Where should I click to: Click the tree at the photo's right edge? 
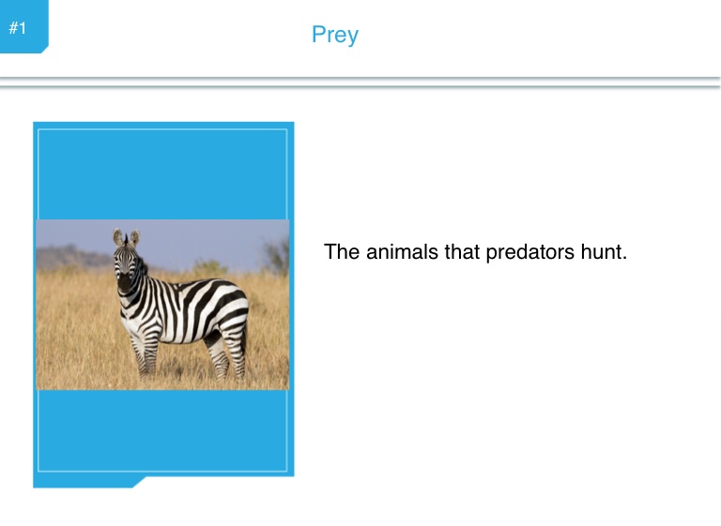278,253
